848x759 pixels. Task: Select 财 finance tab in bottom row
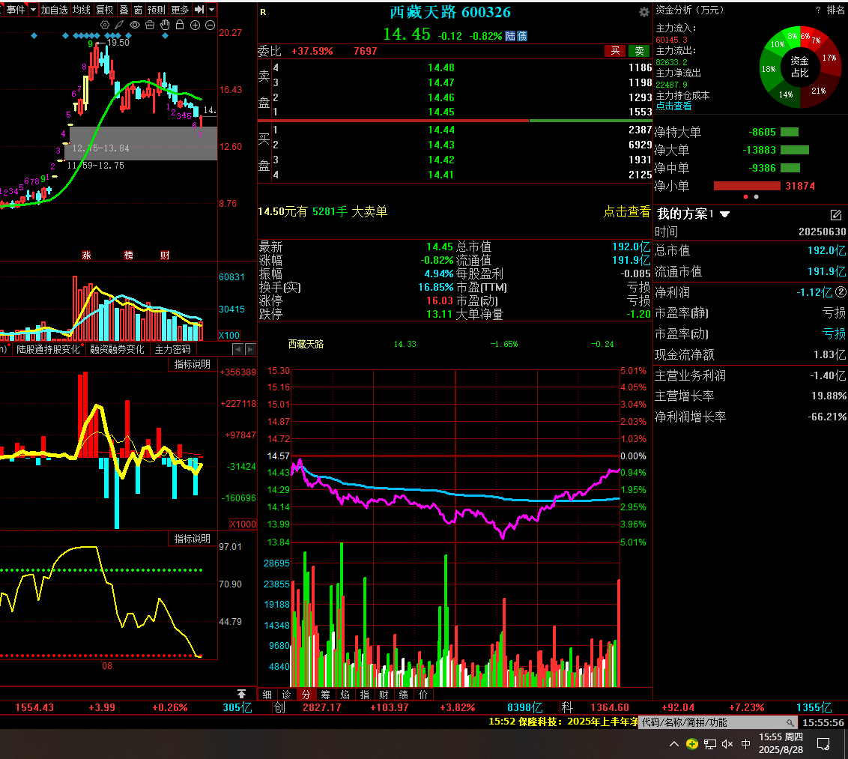point(384,695)
